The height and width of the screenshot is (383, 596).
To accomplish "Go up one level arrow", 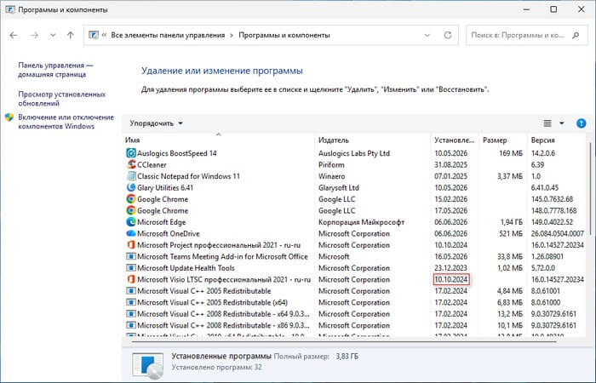I will (71, 36).
